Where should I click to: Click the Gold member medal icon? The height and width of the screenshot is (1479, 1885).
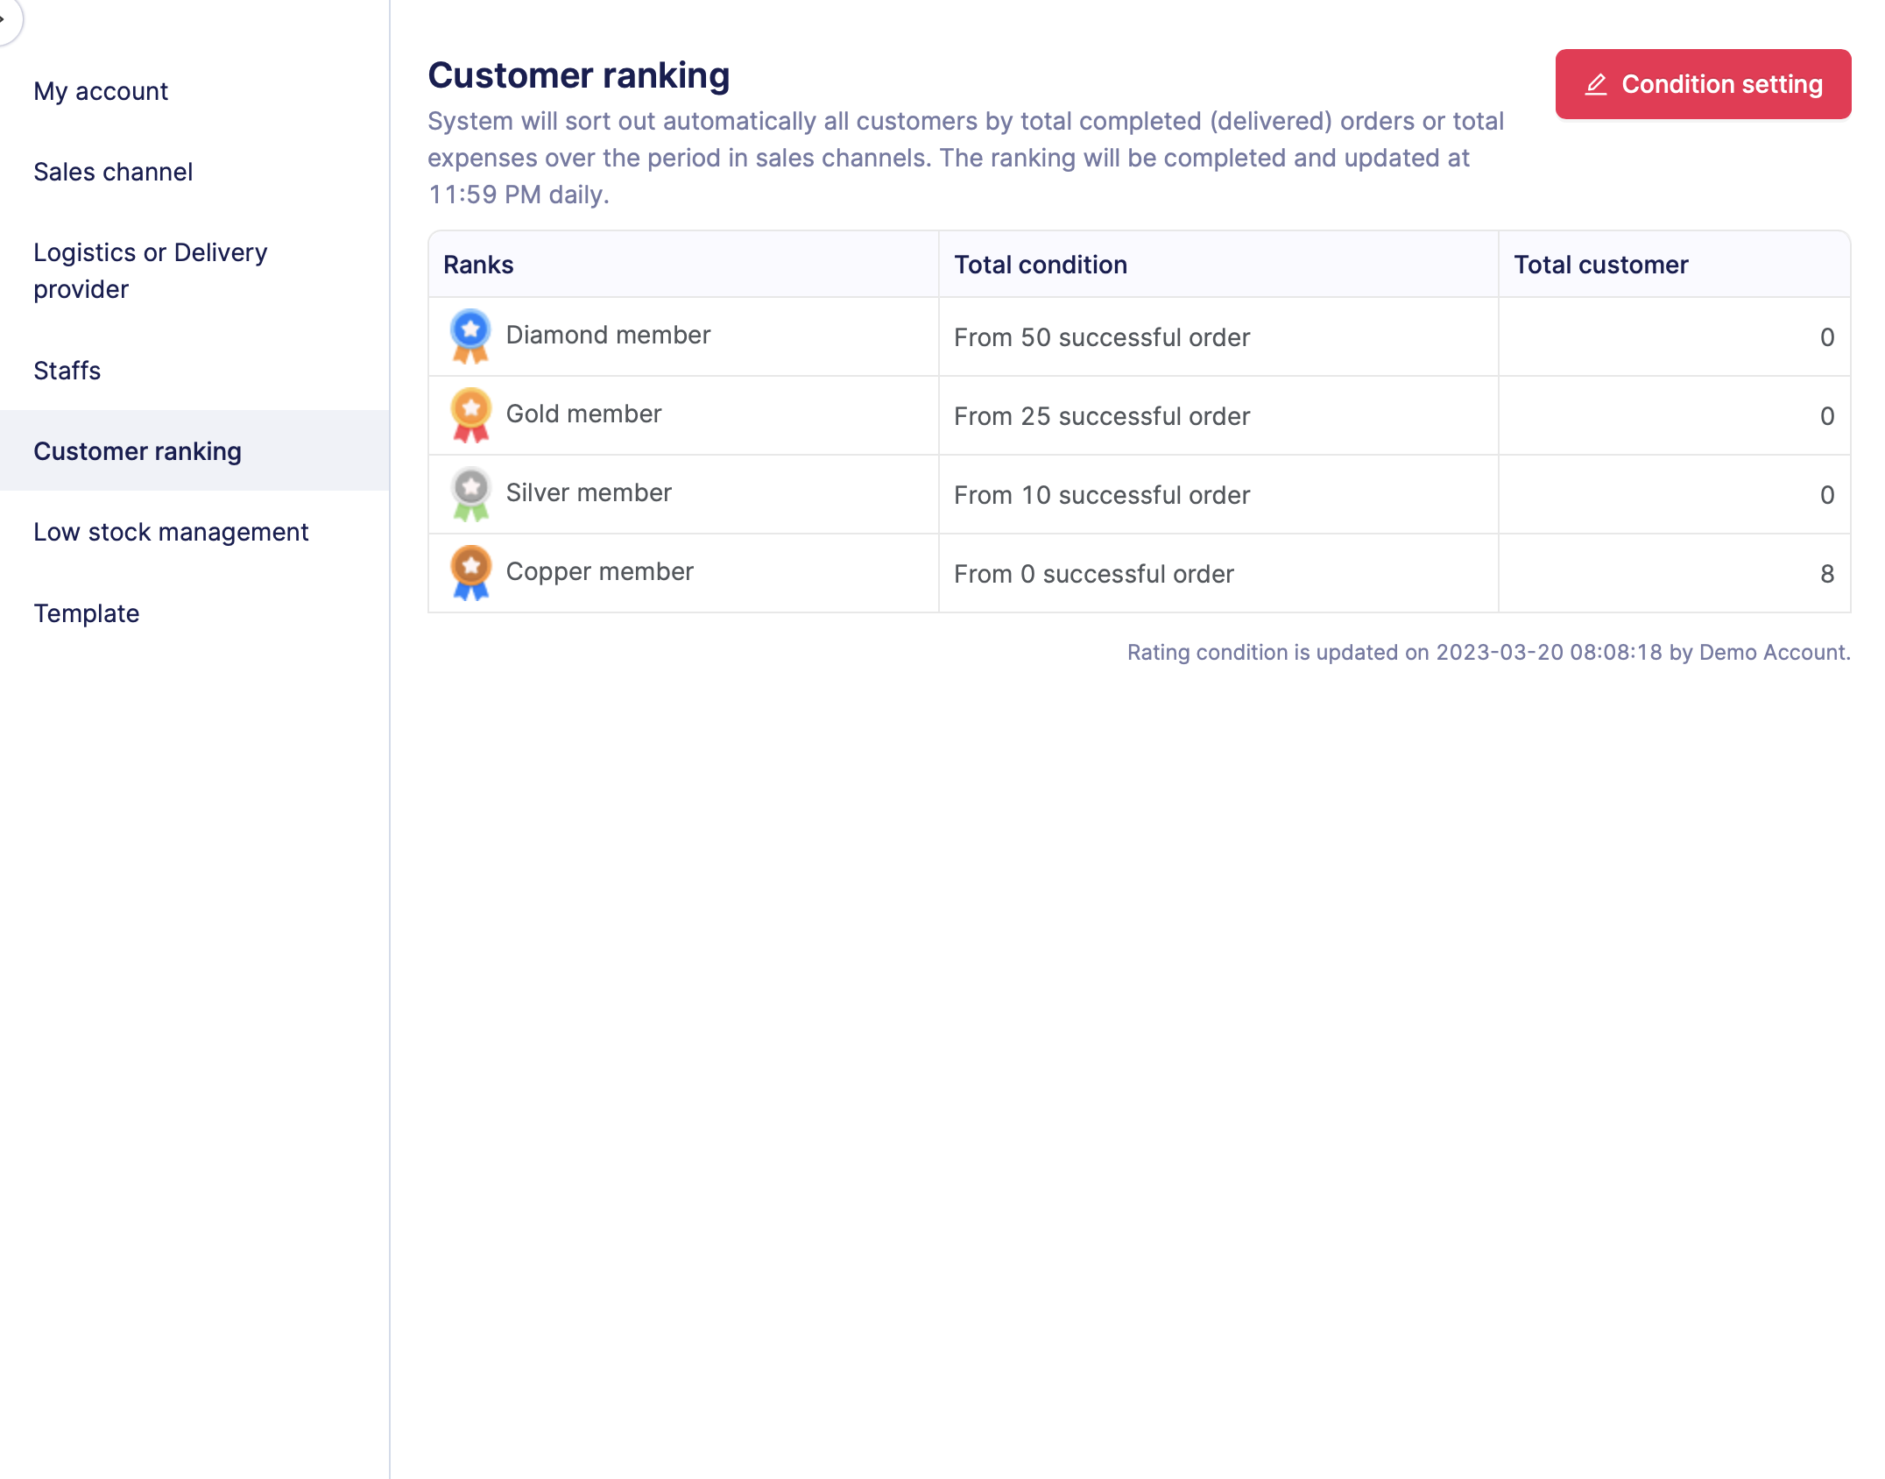(470, 415)
